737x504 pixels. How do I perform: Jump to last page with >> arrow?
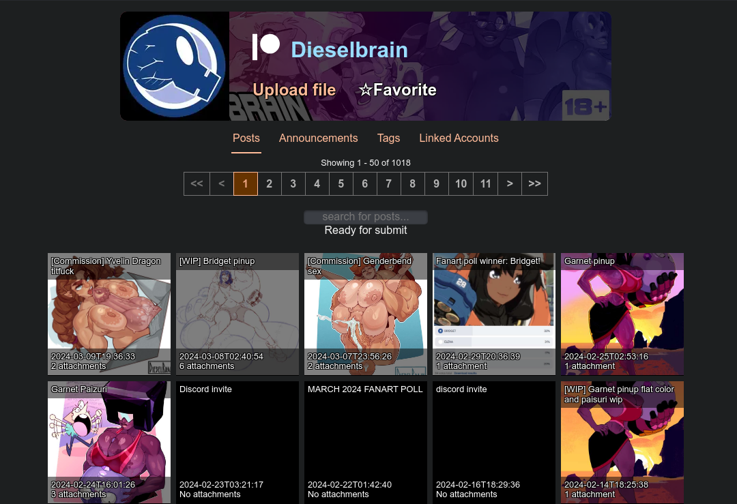[534, 183]
